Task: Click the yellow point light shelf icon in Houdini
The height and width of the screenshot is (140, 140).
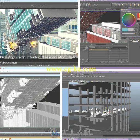Action: [116, 5]
